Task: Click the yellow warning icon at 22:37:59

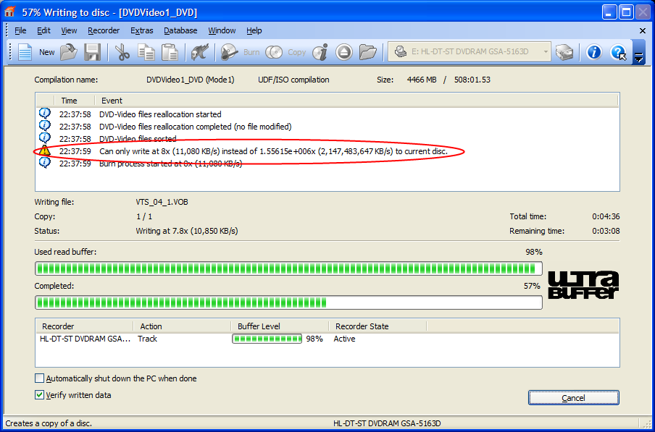Action: (x=45, y=151)
